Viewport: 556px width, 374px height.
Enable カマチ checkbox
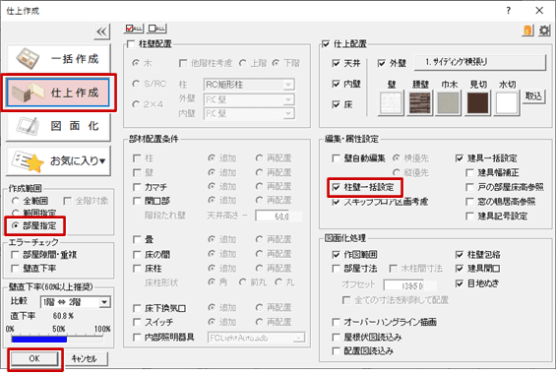point(137,187)
